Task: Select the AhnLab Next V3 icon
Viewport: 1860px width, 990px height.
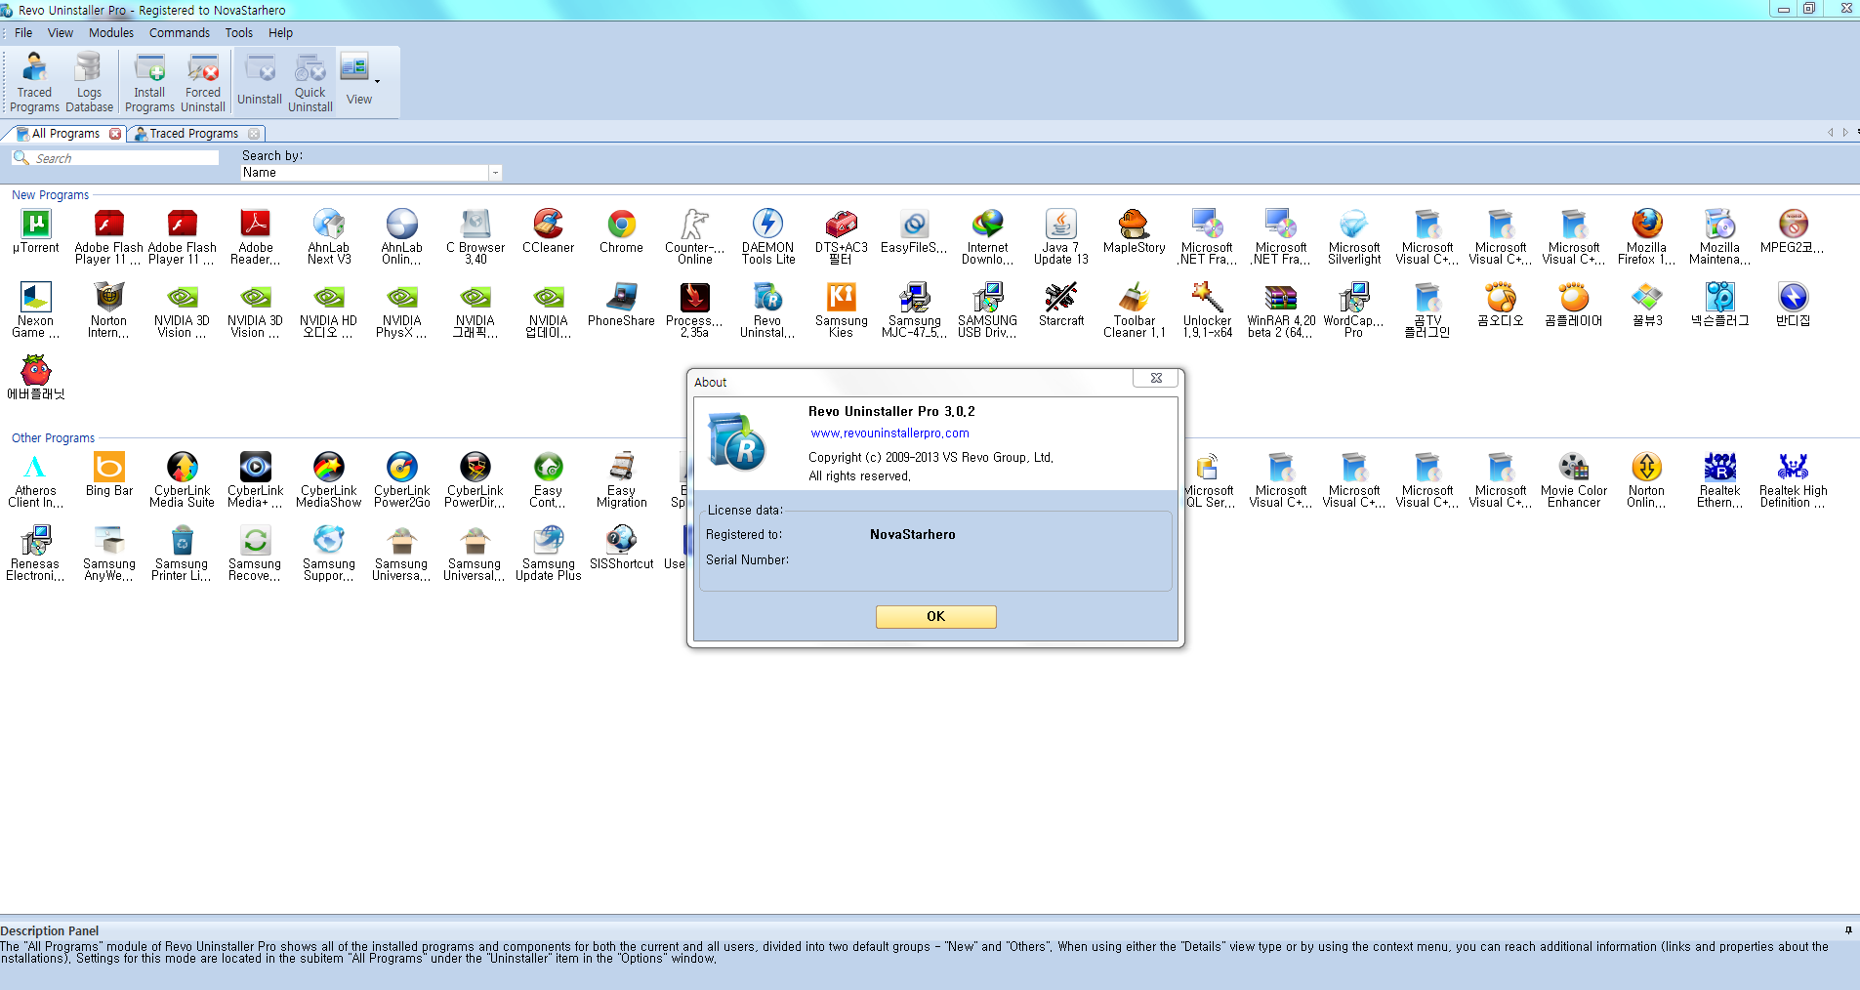Action: (x=329, y=236)
